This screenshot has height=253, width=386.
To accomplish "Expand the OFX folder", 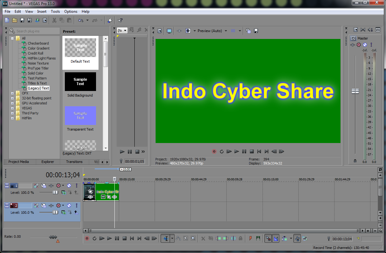I will tap(12, 93).
